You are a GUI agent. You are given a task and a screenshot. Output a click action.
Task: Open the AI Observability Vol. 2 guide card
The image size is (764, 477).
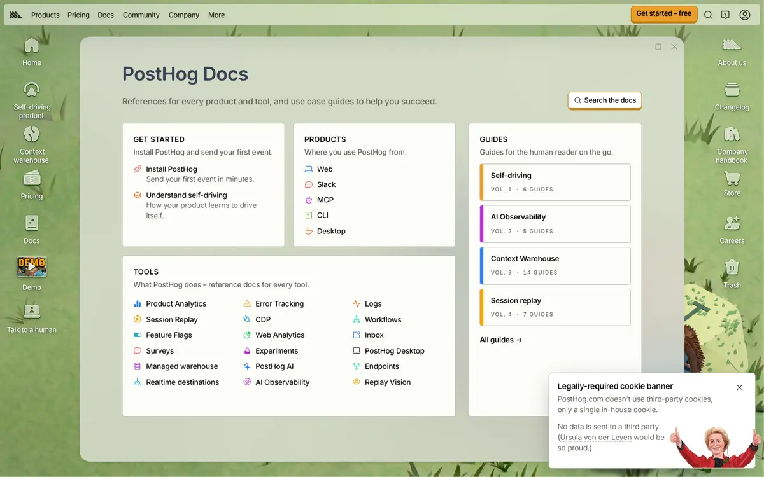(555, 224)
